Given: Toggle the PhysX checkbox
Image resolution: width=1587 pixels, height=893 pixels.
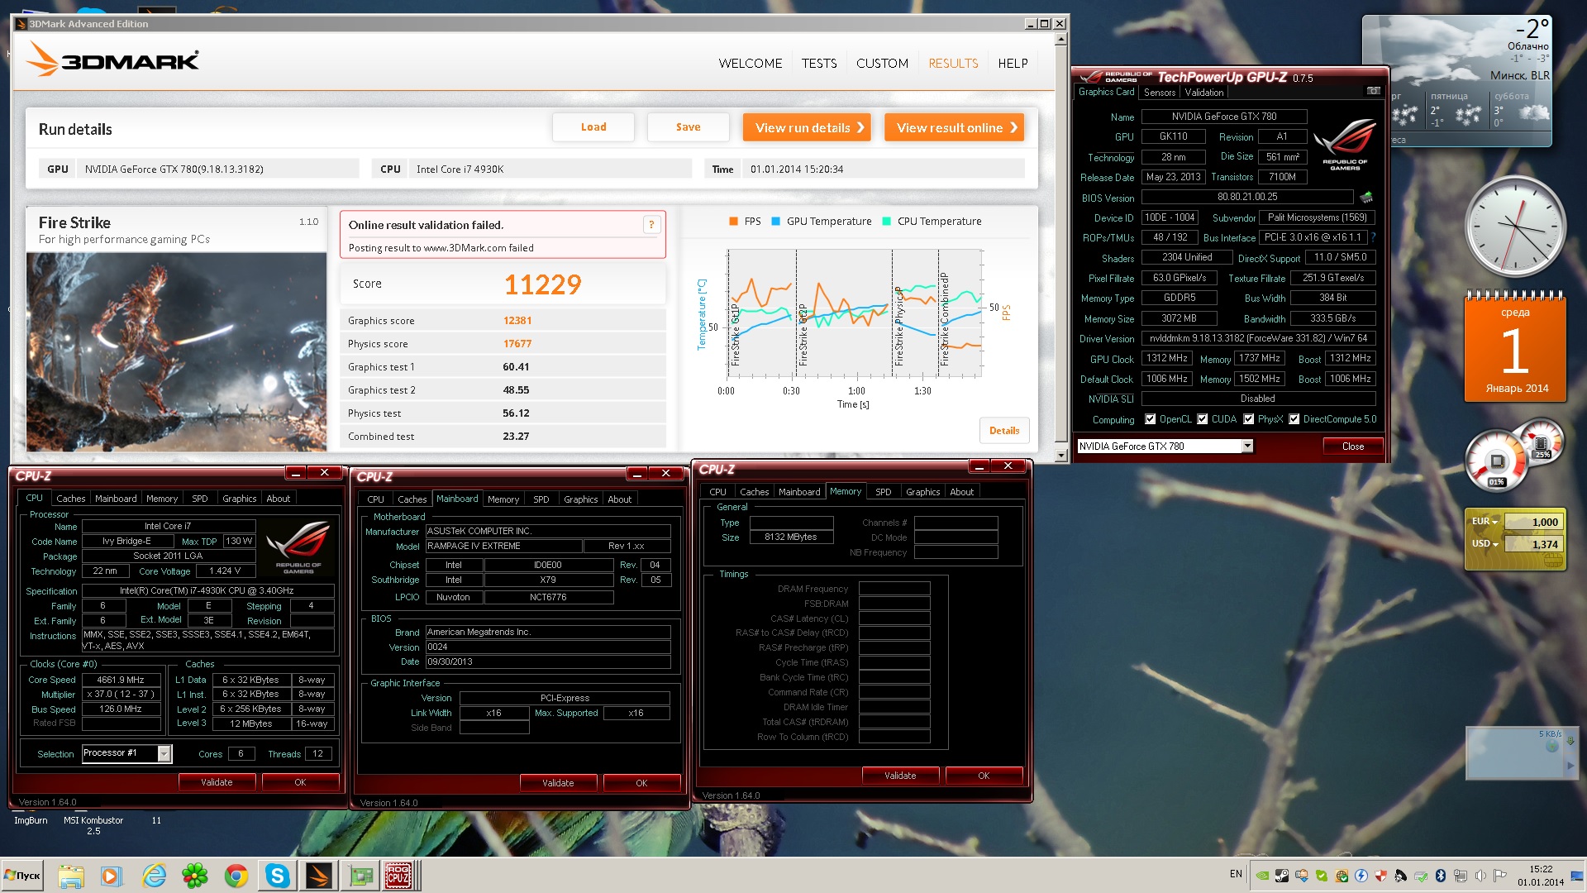Looking at the screenshot, I should [1248, 419].
